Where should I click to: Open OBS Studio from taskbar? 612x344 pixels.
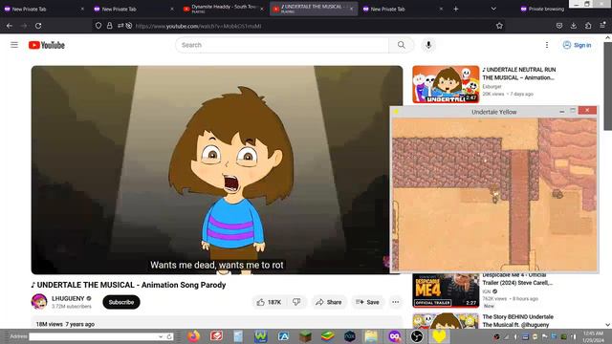point(417,336)
